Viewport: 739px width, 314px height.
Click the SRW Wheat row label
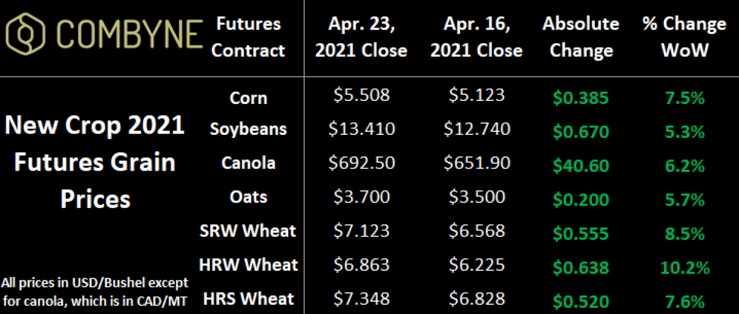[x=248, y=231]
